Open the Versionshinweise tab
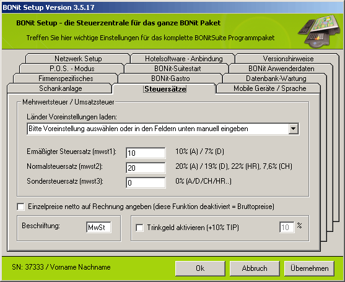 click(x=288, y=59)
